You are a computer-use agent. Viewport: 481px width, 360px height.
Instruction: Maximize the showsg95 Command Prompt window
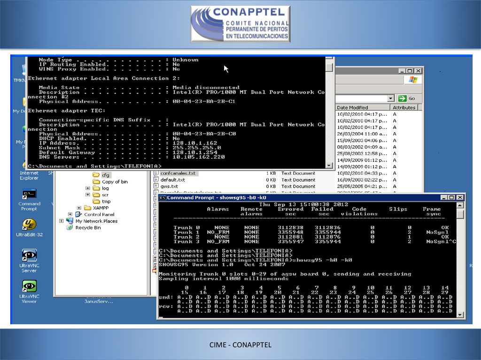(x=451, y=198)
